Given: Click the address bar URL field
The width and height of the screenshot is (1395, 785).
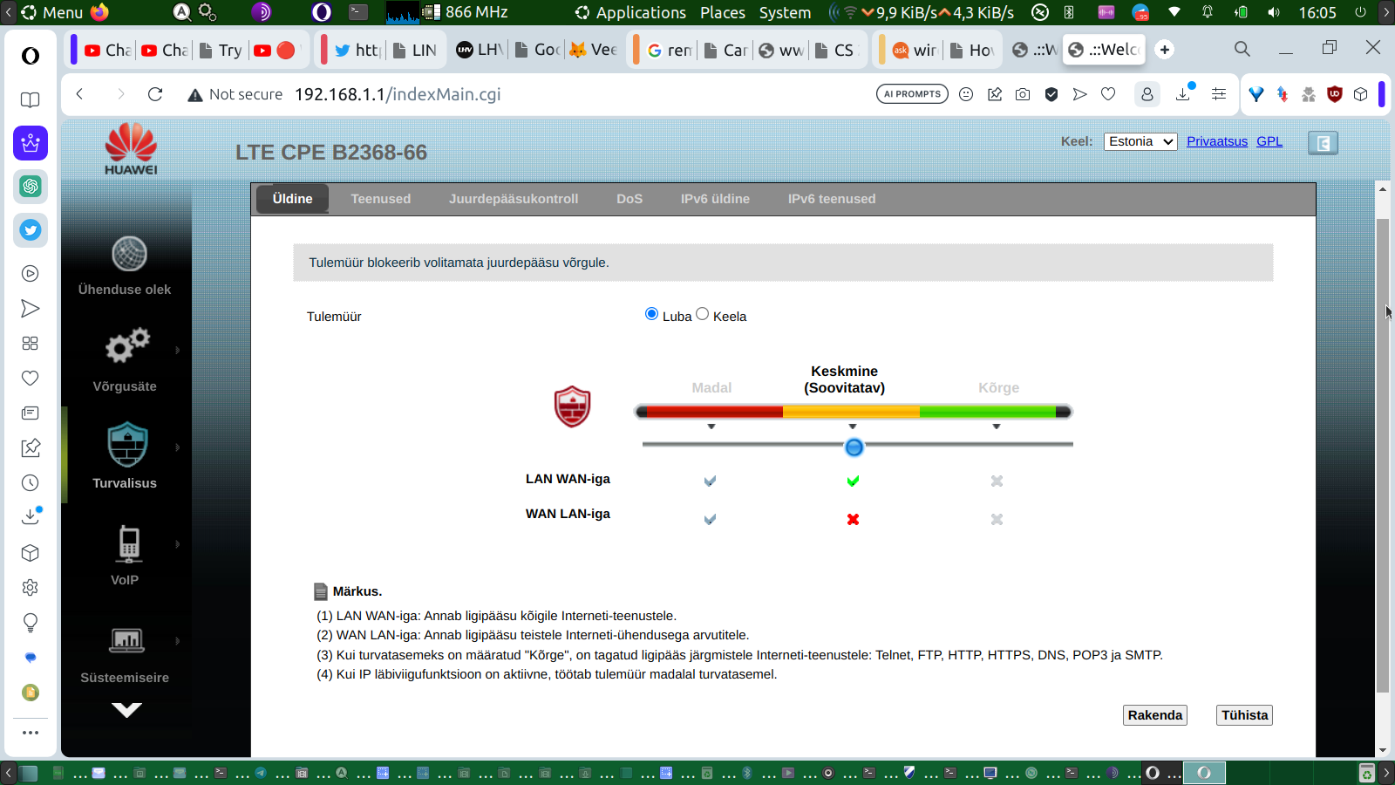Looking at the screenshot, I should (x=575, y=94).
